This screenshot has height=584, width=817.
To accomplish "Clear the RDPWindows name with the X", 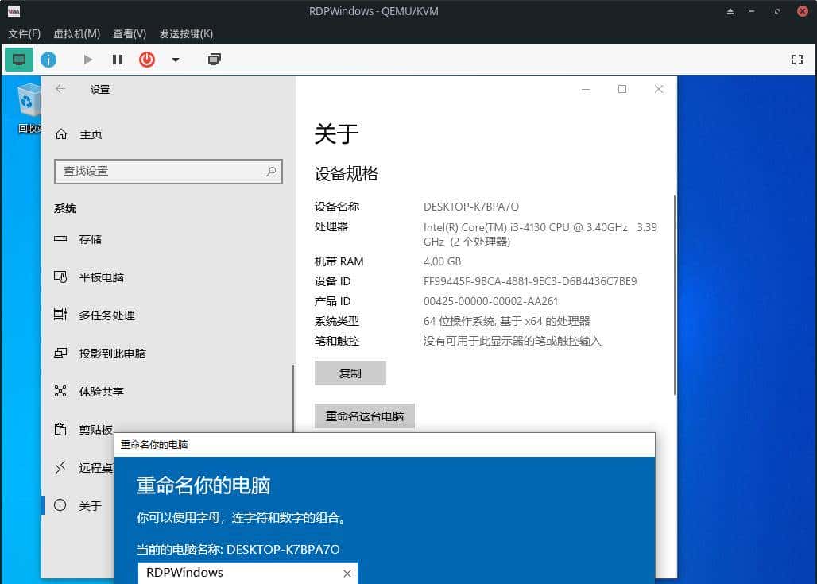I will [347, 573].
